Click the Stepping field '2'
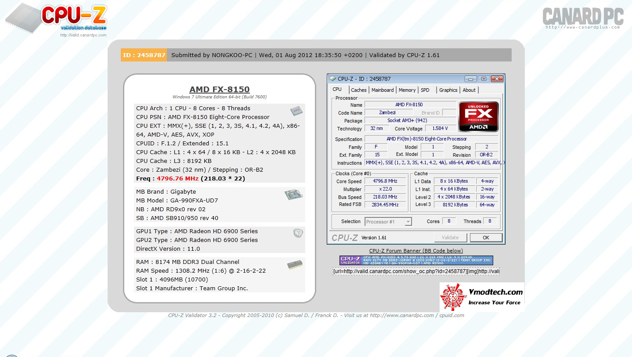 pos(487,147)
